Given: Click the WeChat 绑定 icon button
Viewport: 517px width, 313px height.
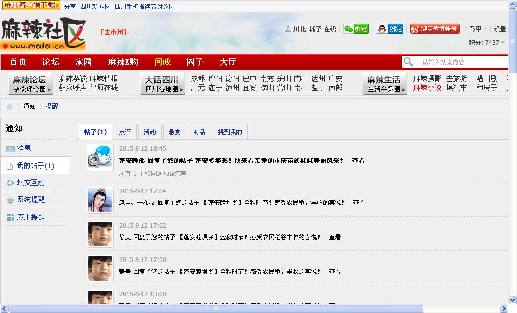Looking at the screenshot, I should coord(356,29).
